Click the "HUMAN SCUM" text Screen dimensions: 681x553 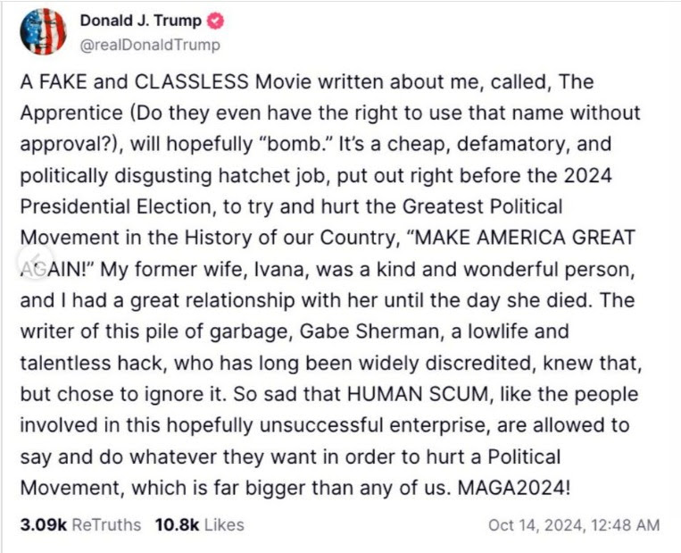click(x=418, y=394)
